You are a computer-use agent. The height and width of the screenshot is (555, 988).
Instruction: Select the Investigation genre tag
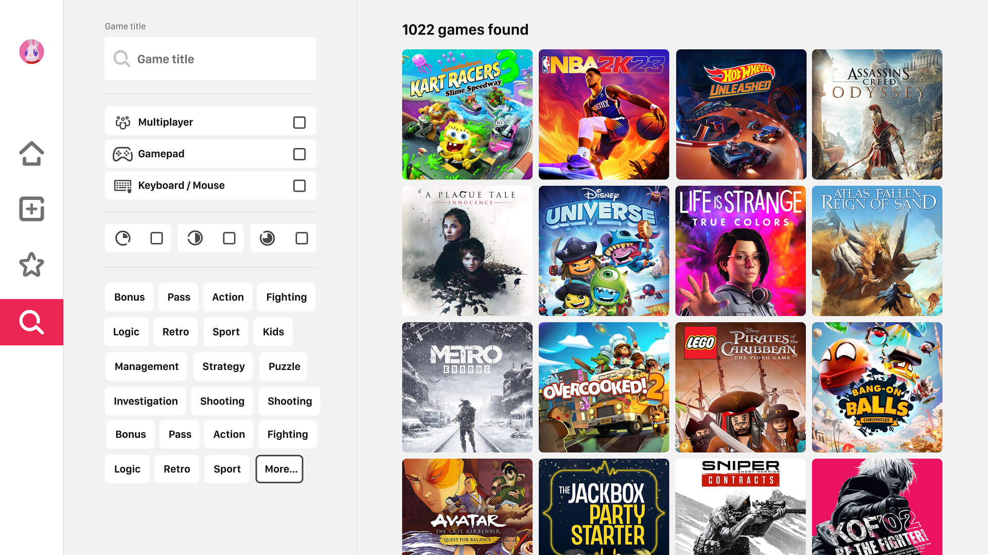pyautogui.click(x=146, y=401)
